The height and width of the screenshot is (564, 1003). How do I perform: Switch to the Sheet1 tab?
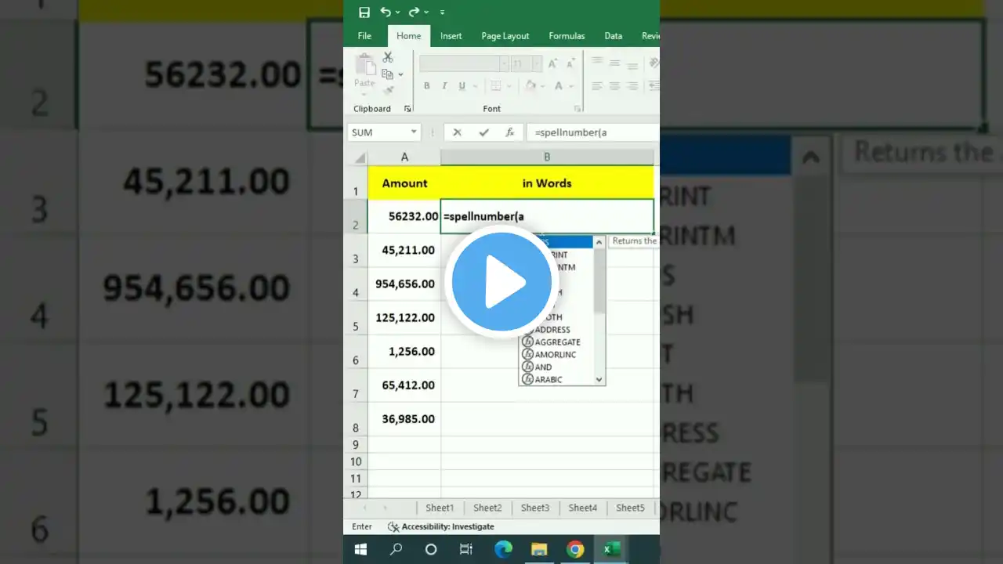[440, 508]
